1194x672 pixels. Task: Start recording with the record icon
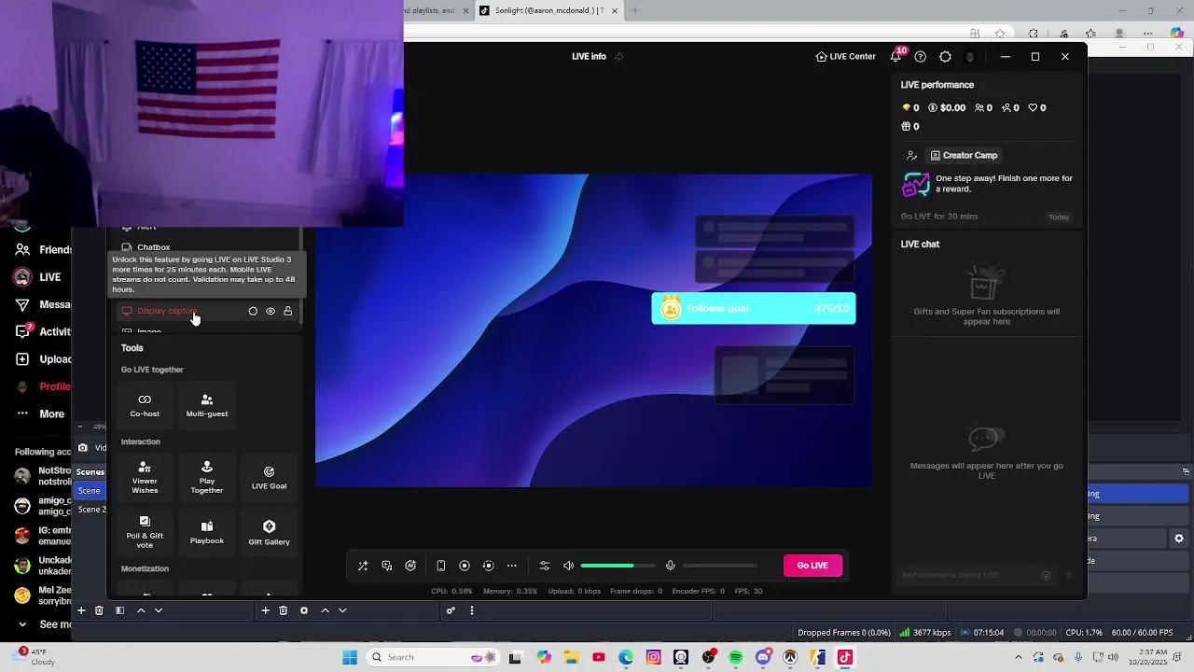click(x=465, y=566)
